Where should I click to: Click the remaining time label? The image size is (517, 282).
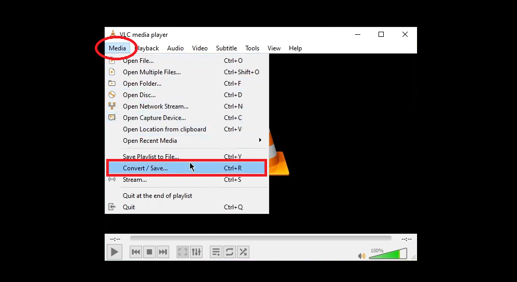tap(407, 239)
